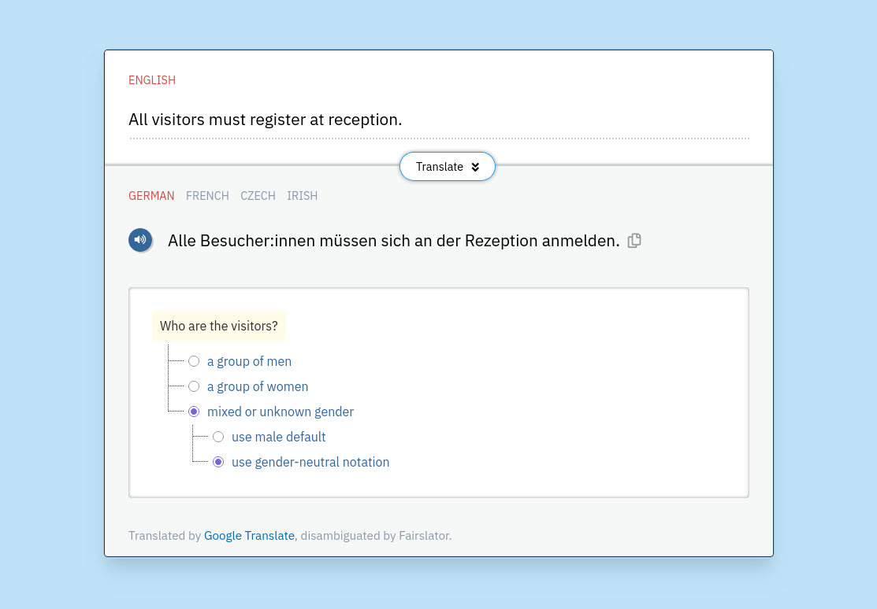Click the translated sentence 'Alle Besucher:innen…'
The height and width of the screenshot is (609, 877).
click(x=393, y=241)
